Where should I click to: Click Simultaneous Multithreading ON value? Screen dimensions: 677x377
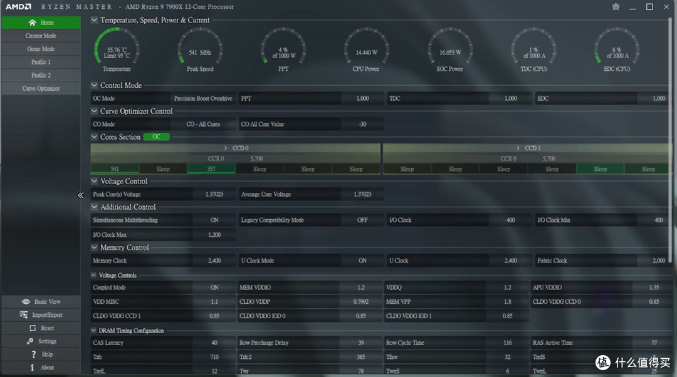coord(214,220)
